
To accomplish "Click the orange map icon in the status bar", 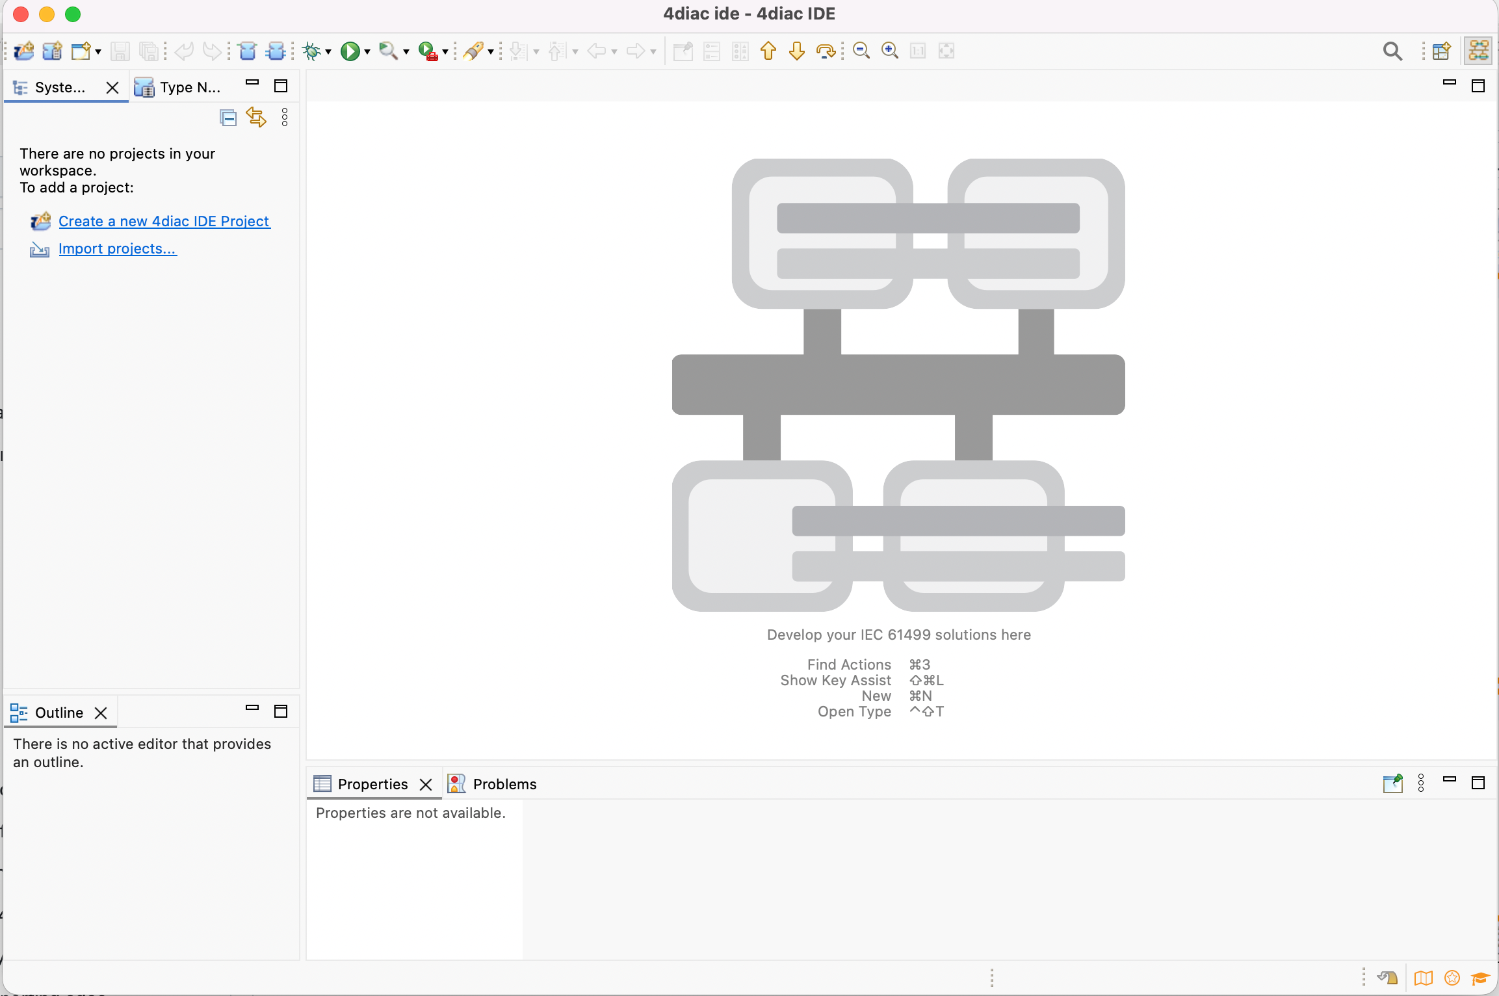I will (1424, 978).
